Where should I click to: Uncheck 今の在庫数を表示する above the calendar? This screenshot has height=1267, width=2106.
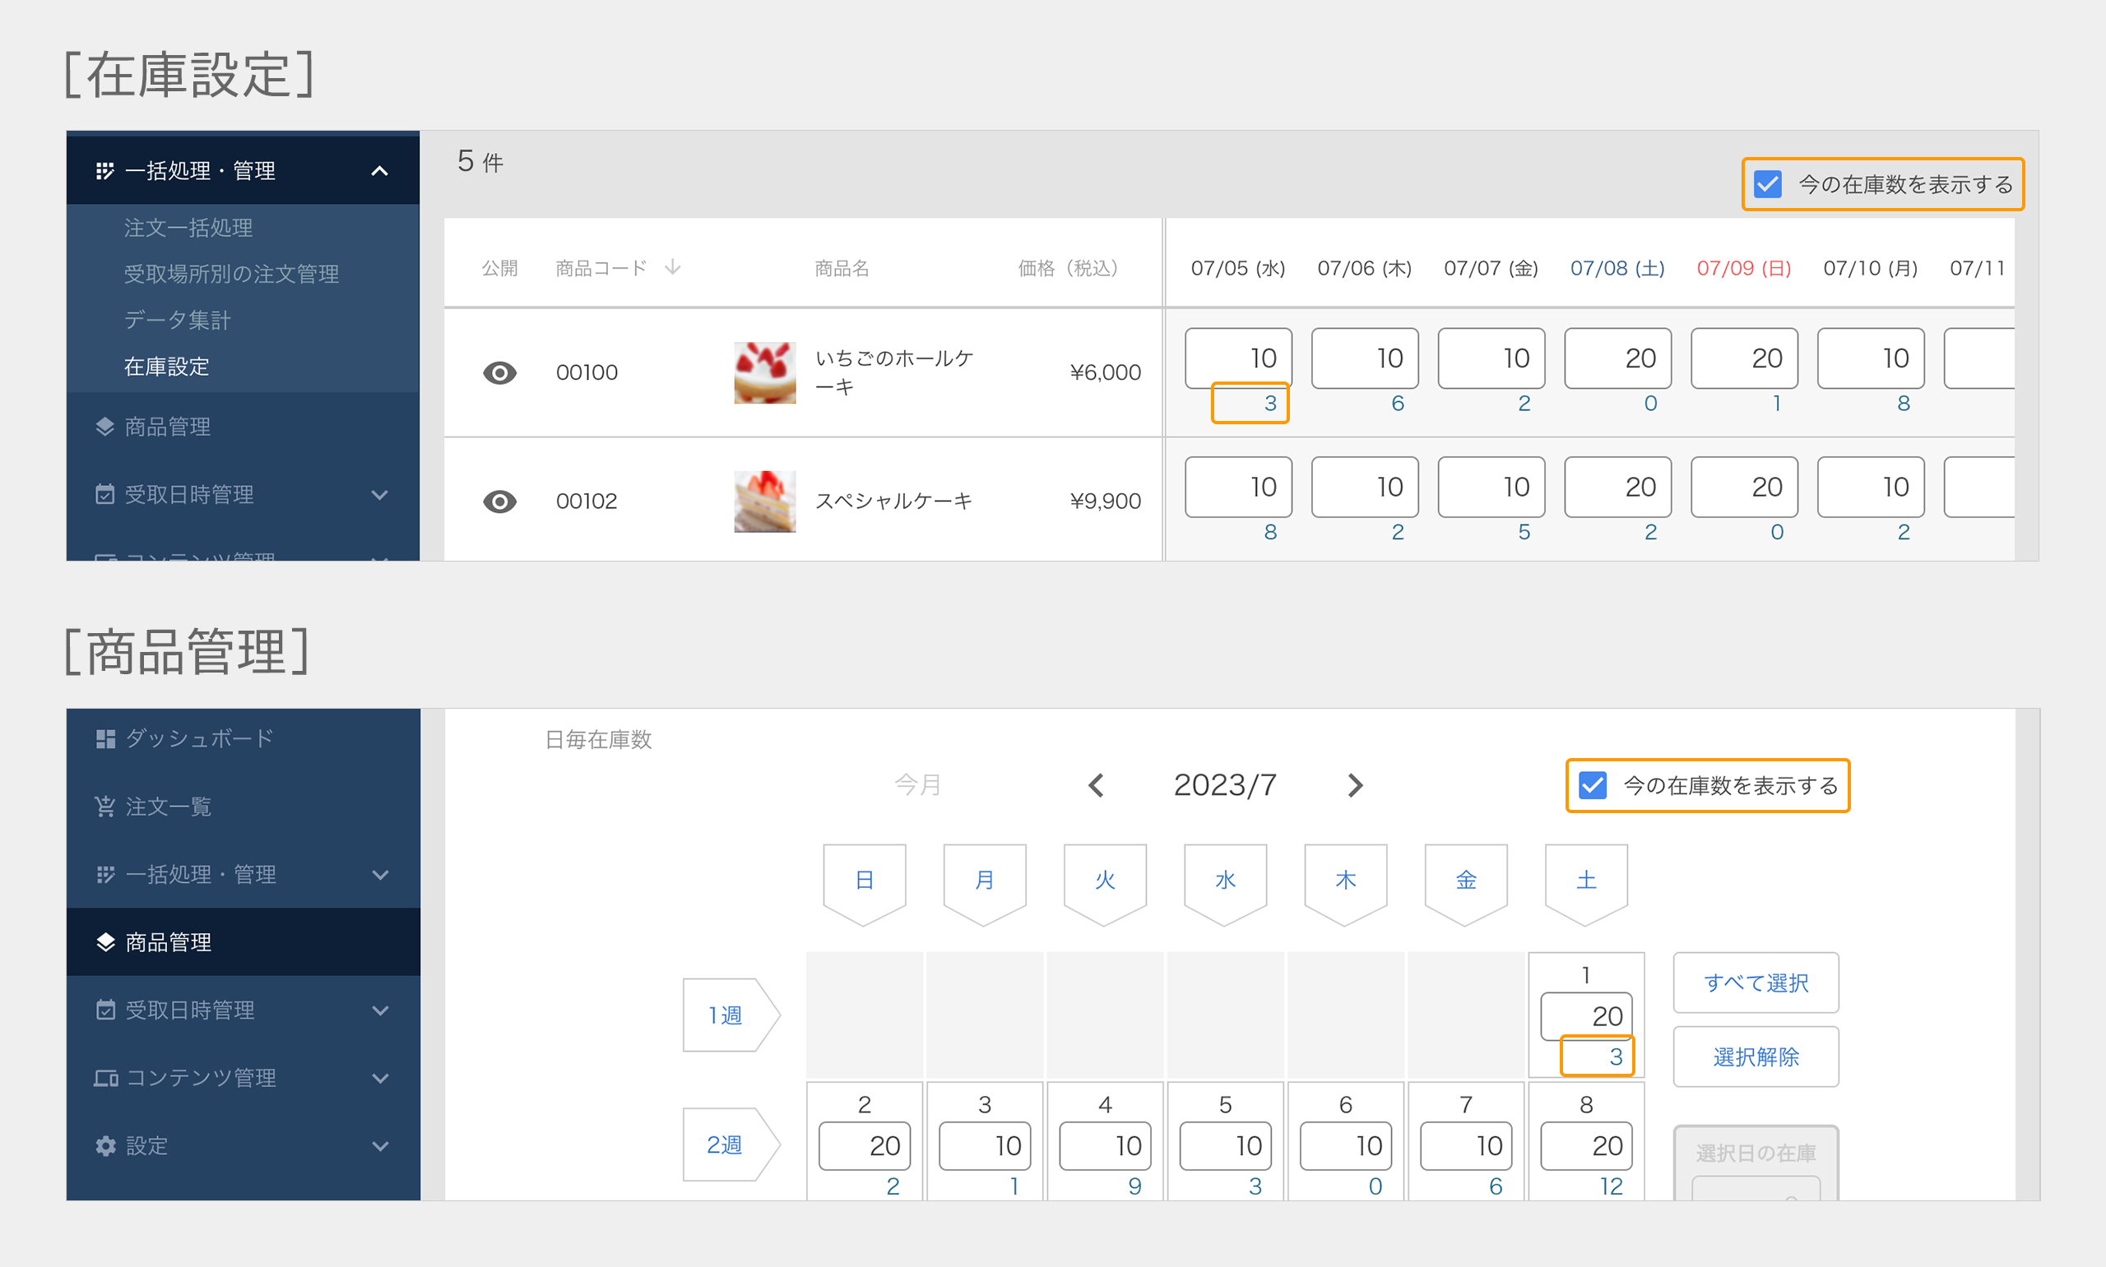tap(1593, 785)
